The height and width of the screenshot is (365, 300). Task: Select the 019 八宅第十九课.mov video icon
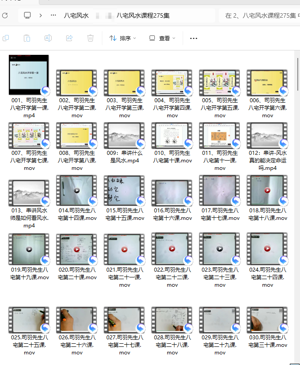click(x=29, y=249)
